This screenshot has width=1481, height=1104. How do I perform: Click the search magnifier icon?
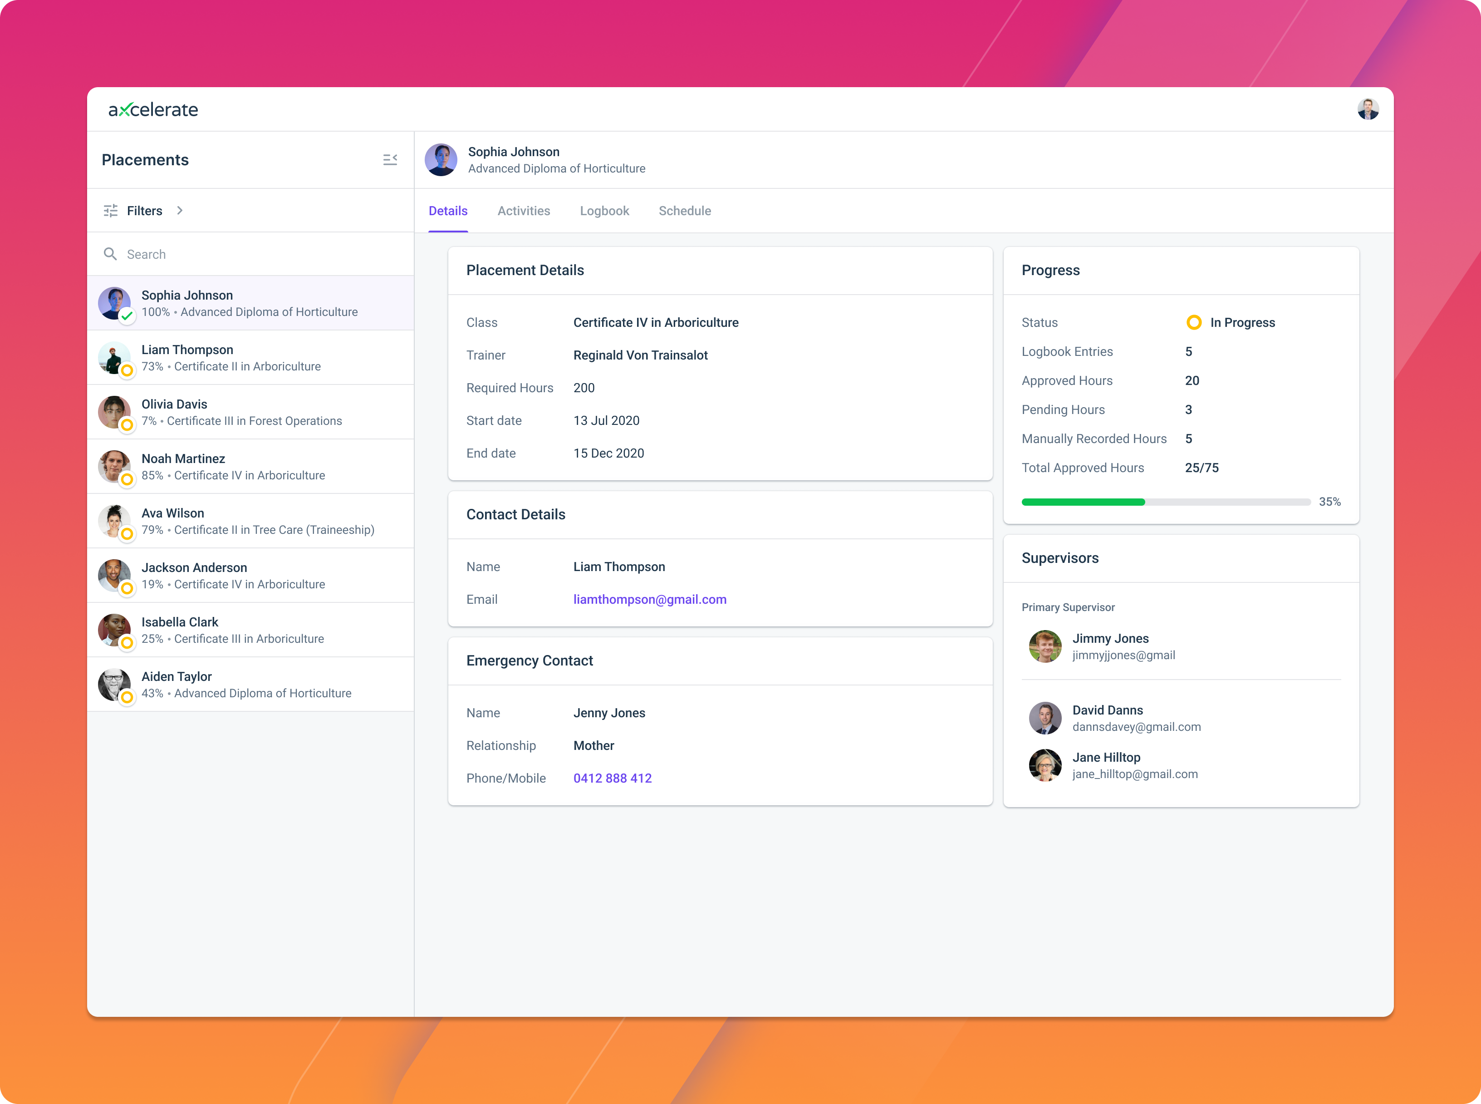[x=111, y=254]
